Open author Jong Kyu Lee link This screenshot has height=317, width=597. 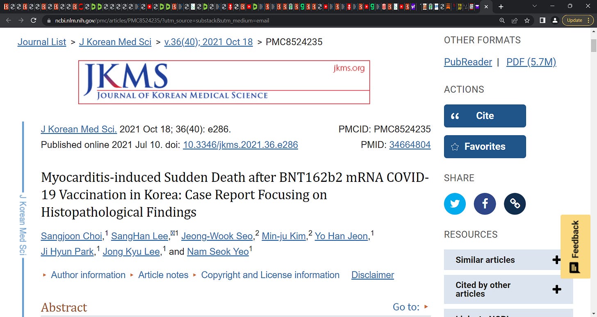131,251
